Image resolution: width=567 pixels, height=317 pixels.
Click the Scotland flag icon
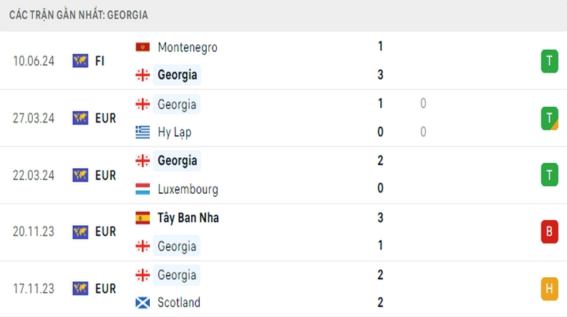pos(143,303)
